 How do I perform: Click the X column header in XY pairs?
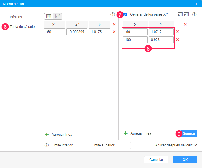[x=135, y=24]
